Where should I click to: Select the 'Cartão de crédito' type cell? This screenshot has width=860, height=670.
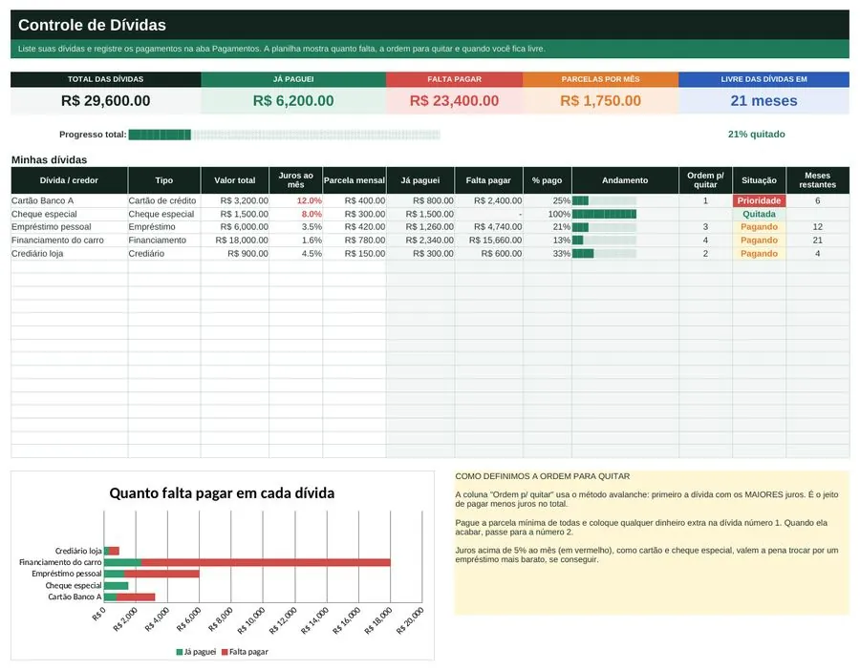[x=164, y=201]
